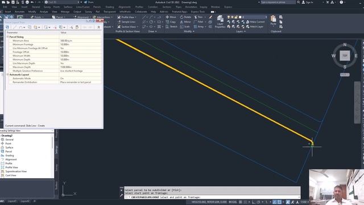Switch to the Layout1 tab
This screenshot has width=364, height=205.
click(12, 201)
